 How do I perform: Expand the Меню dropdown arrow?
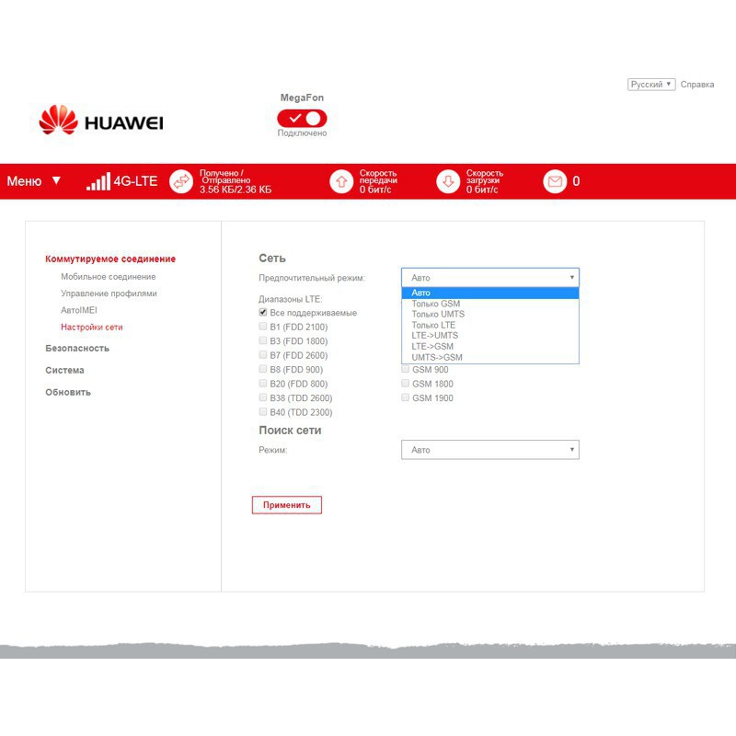(x=56, y=180)
